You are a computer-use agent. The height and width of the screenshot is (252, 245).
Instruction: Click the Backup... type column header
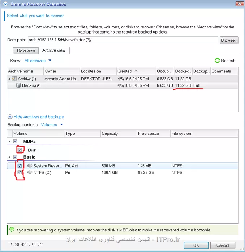tap(201, 71)
